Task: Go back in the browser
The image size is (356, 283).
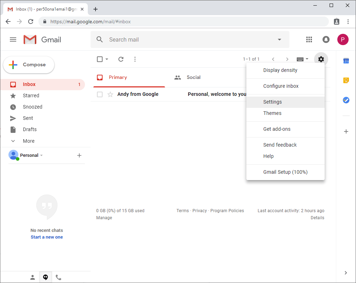Action: click(8, 21)
